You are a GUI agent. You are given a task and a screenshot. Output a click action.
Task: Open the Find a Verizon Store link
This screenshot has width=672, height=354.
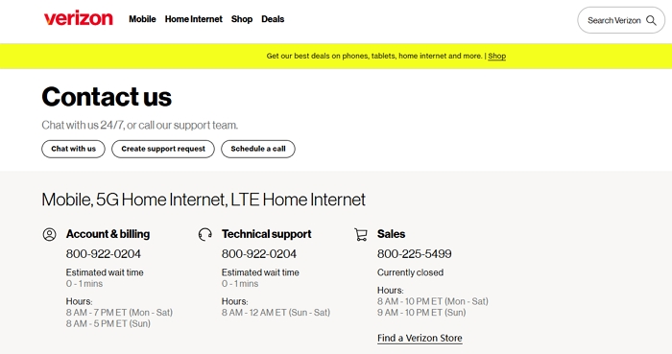[420, 338]
